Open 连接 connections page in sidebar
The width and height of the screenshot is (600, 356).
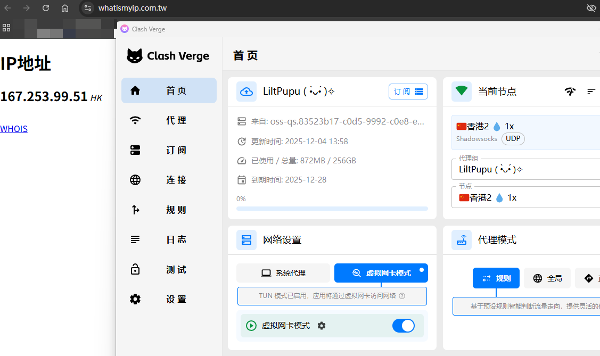point(169,180)
